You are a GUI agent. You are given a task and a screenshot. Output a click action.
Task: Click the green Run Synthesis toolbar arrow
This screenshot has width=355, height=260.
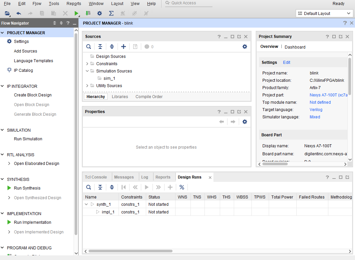77,14
